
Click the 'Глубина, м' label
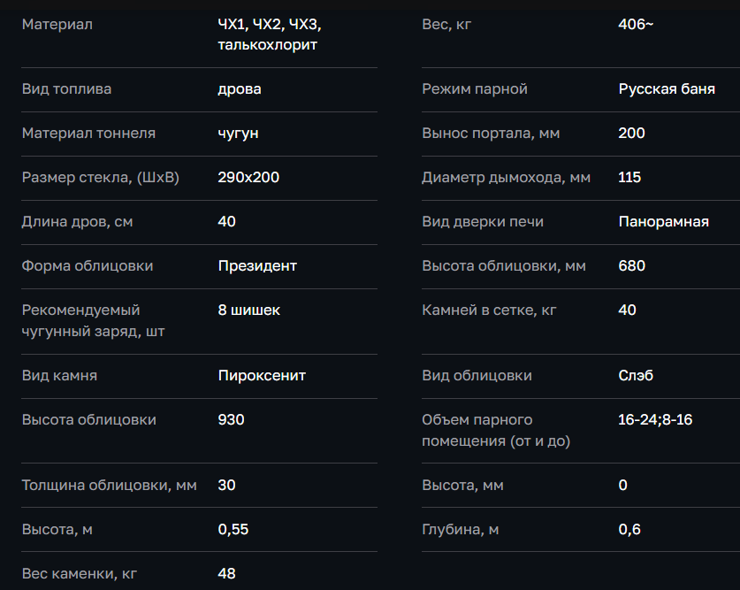pyautogui.click(x=460, y=530)
